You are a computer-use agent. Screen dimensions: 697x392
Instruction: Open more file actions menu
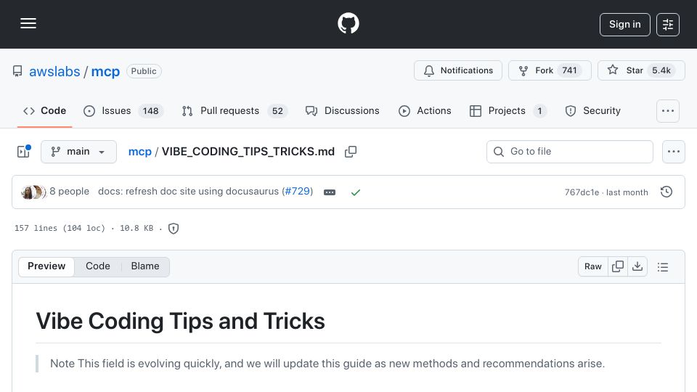click(674, 152)
